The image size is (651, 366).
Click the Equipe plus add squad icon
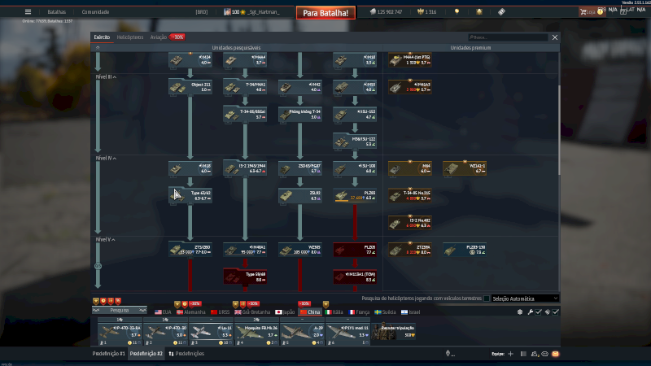(x=511, y=354)
